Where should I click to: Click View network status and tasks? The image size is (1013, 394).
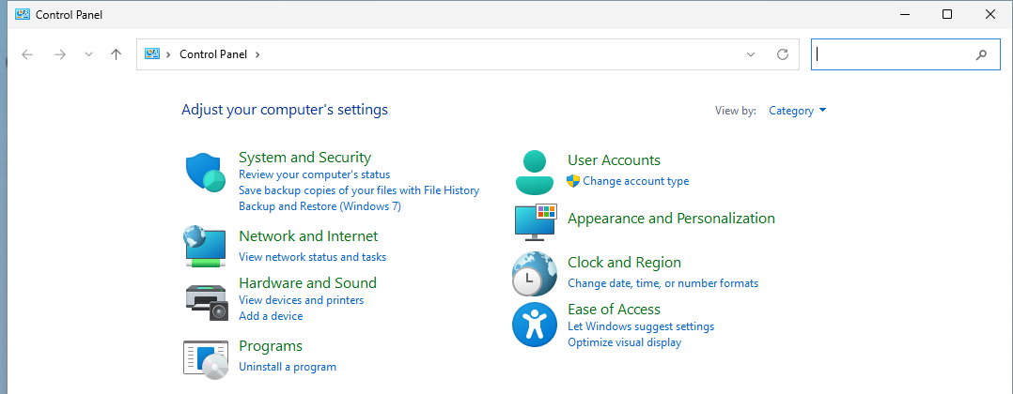click(312, 257)
